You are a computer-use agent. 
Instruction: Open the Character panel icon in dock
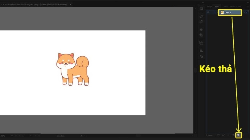coord(201,15)
